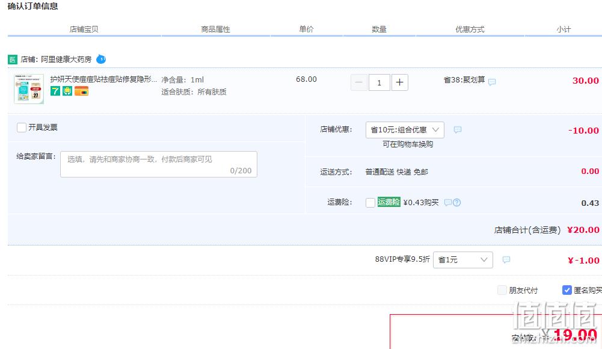This screenshot has height=349, width=602.
Task: Click the green 医 store badge icon
Action: pos(12,60)
